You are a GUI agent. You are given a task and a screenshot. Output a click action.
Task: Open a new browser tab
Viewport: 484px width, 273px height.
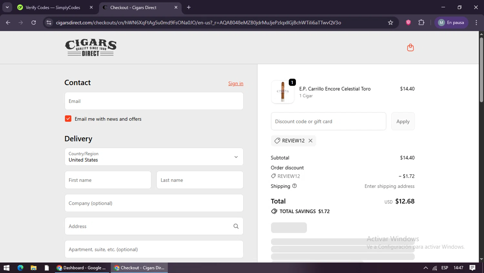click(189, 7)
